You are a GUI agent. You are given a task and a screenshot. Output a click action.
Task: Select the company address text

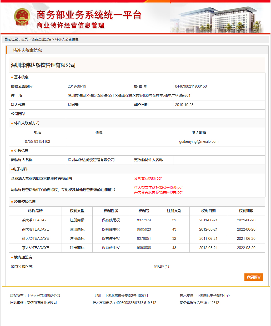129,95
